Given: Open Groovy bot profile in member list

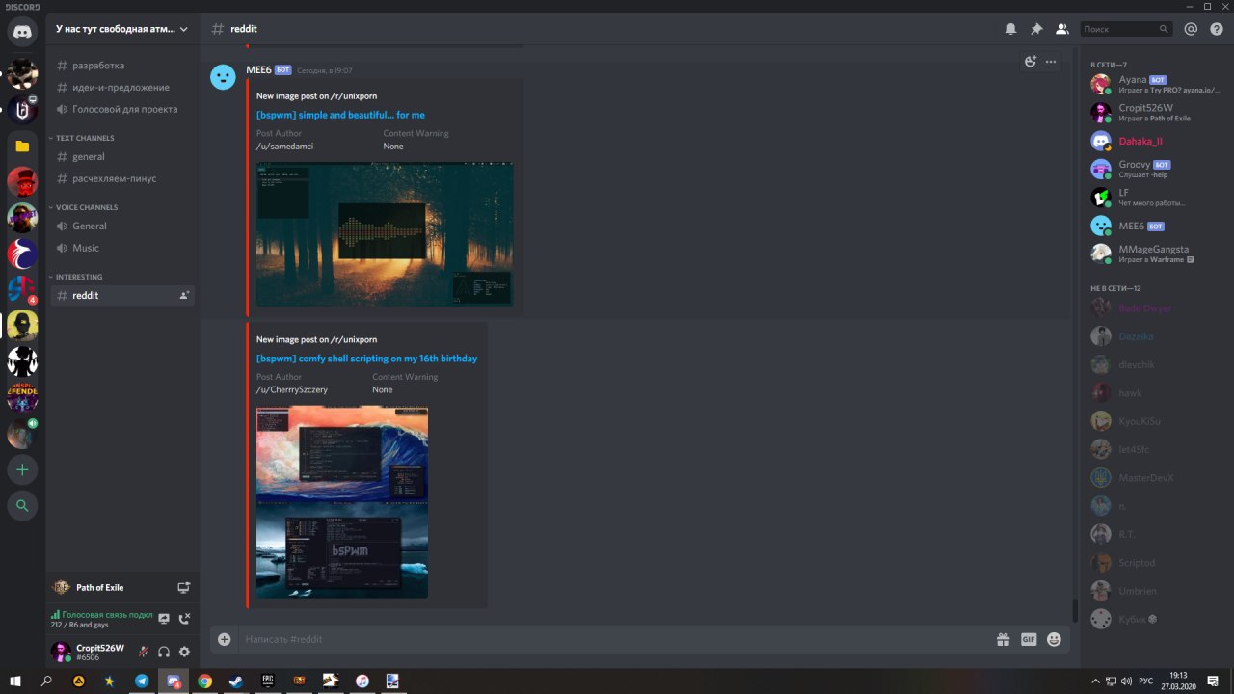Looking at the screenshot, I should [1154, 169].
